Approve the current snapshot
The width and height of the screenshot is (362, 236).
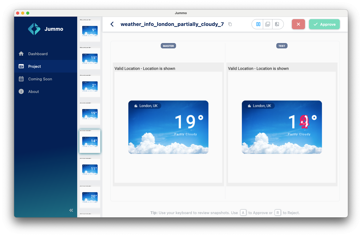[x=324, y=24]
